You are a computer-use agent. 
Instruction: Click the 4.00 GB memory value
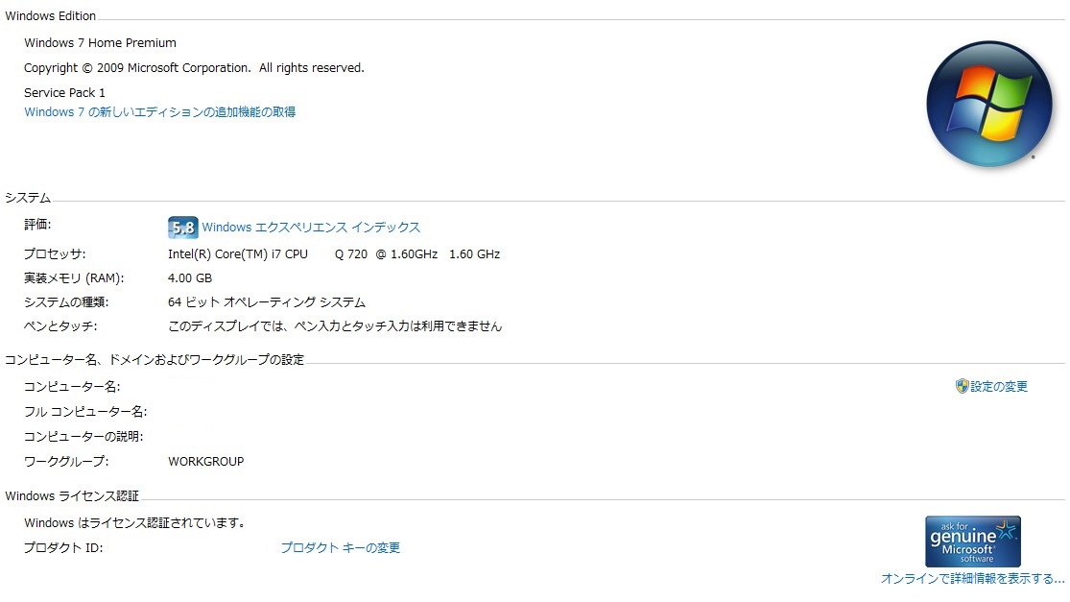(x=190, y=278)
